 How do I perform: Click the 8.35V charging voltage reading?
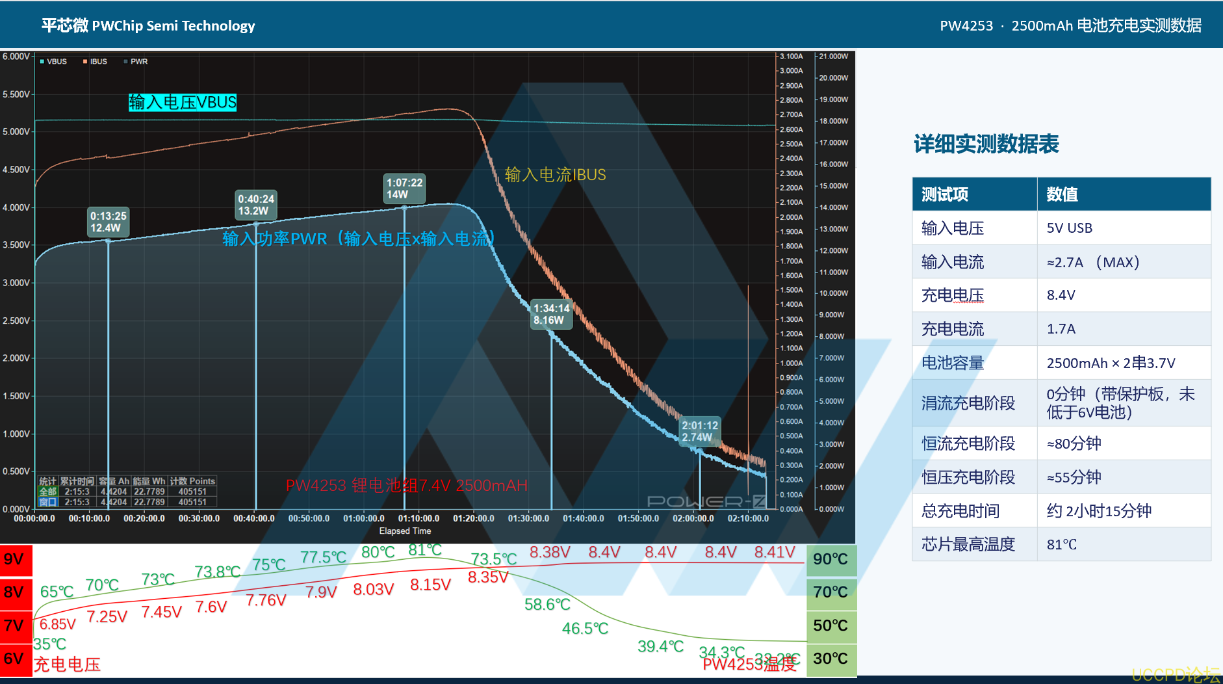pos(489,577)
